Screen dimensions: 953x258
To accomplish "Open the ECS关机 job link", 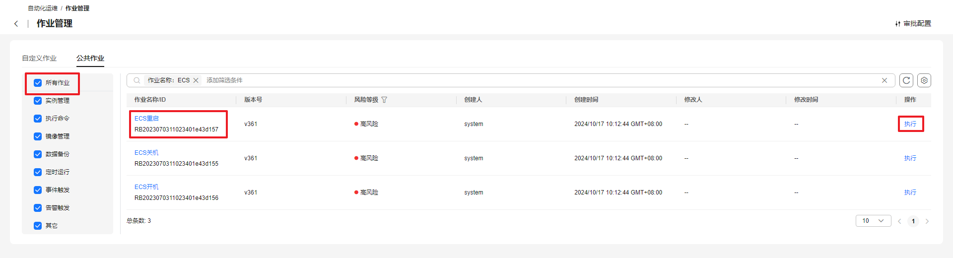I will coord(146,153).
